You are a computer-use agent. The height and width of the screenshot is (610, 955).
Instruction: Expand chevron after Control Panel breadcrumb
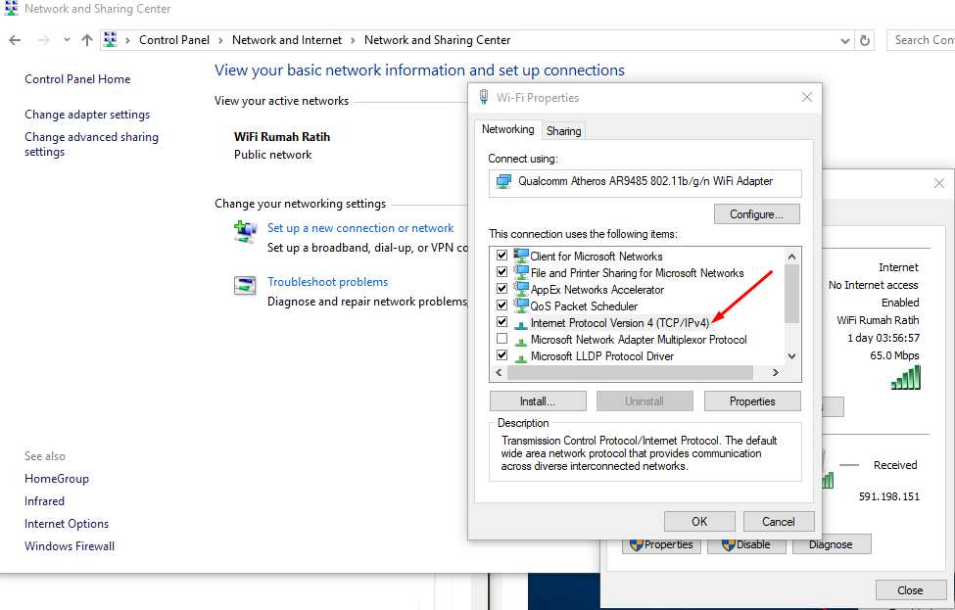(x=220, y=40)
